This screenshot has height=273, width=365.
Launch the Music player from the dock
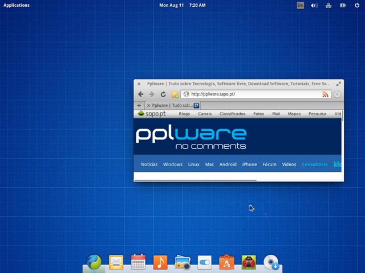pos(160,262)
